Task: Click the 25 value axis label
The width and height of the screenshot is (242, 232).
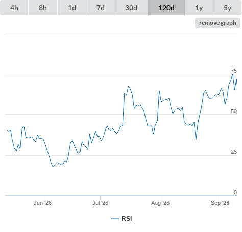Action: [x=234, y=152]
